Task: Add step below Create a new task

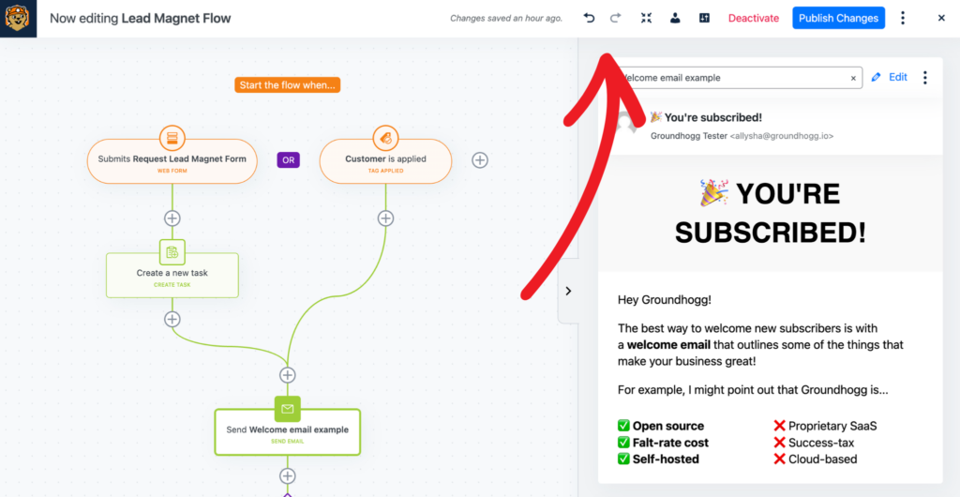Action: [x=172, y=319]
